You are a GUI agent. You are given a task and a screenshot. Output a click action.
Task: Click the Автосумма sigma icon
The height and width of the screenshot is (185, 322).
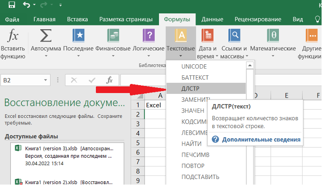point(45,36)
